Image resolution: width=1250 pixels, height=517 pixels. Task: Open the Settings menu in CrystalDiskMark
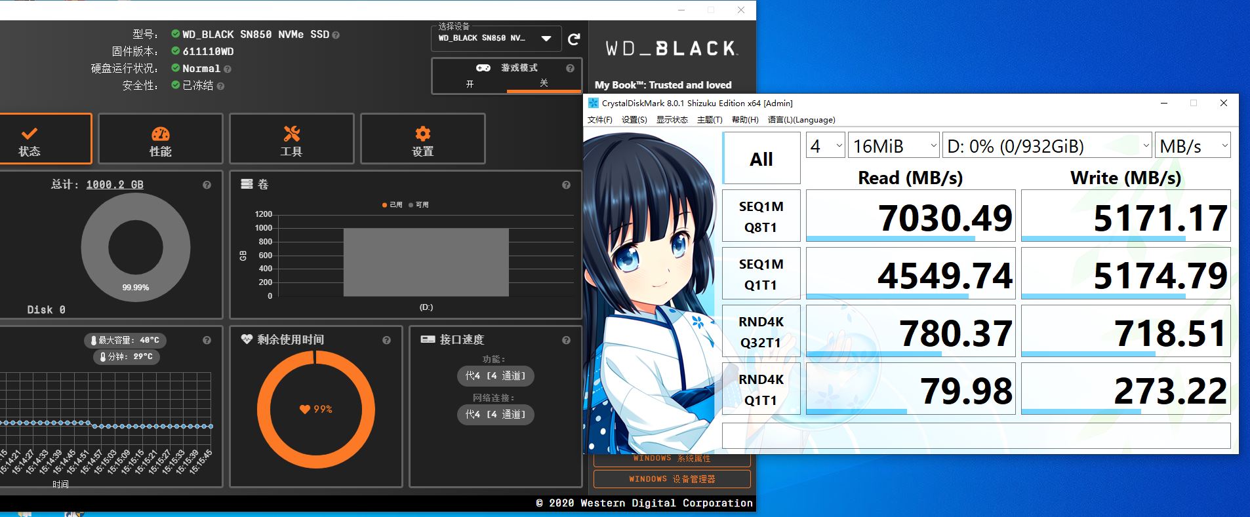[x=634, y=120]
